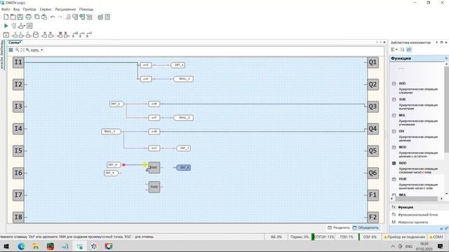The height and width of the screenshot is (252, 449).
Task: Open the Вид menu
Action: 16,9
